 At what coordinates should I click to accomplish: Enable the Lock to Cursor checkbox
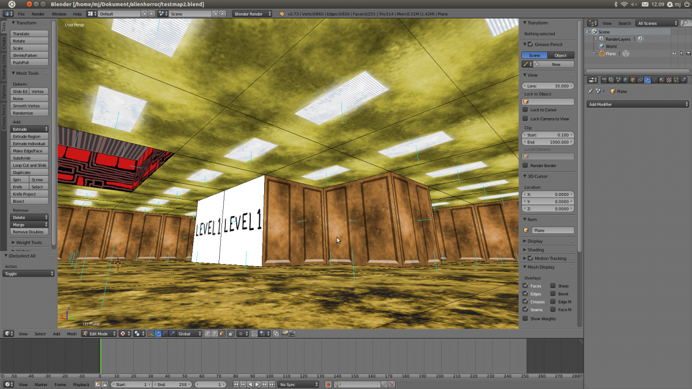[x=525, y=109]
